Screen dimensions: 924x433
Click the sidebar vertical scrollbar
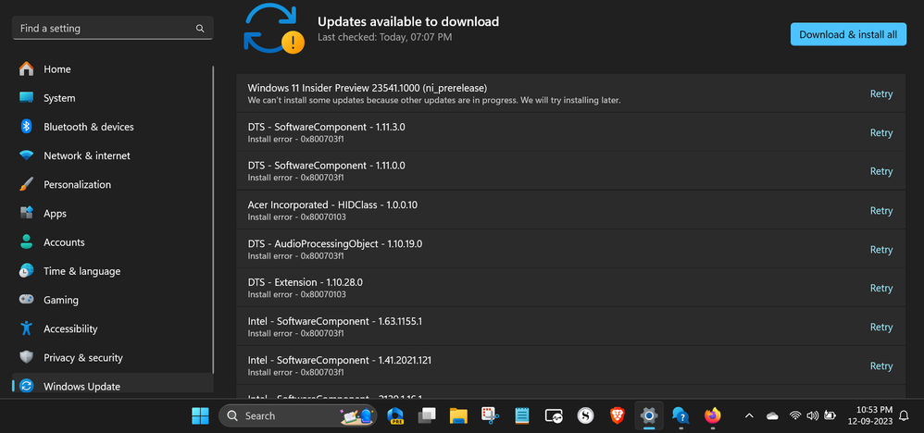pyautogui.click(x=213, y=219)
